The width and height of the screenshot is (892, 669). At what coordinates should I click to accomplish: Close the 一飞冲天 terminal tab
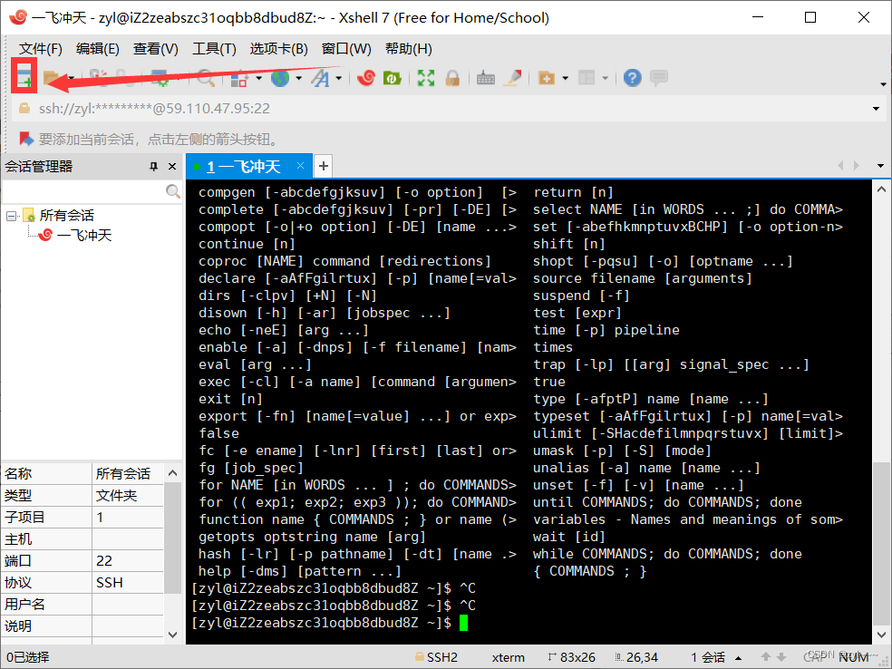300,166
